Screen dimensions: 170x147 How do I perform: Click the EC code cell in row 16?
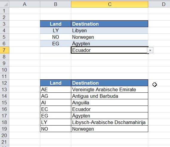(55, 109)
